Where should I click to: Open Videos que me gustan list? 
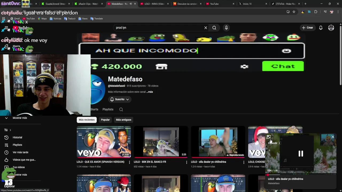tap(24, 160)
